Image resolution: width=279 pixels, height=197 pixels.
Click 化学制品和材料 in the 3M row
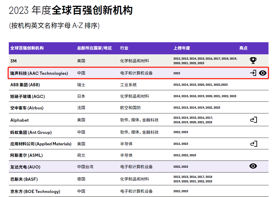[134, 61]
